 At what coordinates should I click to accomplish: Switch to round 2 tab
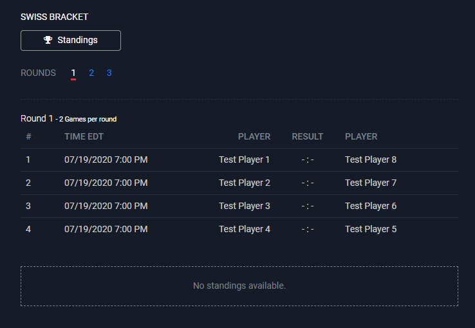coord(91,73)
